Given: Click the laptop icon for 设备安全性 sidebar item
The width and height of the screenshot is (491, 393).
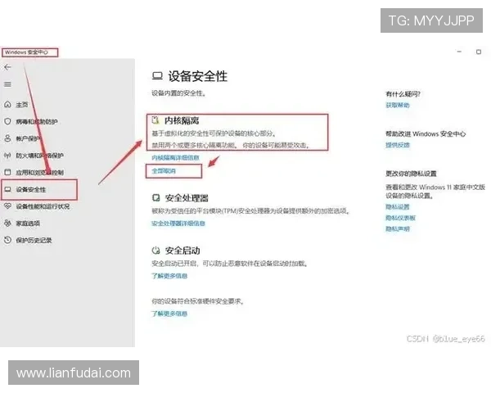Looking at the screenshot, I should 8,189.
